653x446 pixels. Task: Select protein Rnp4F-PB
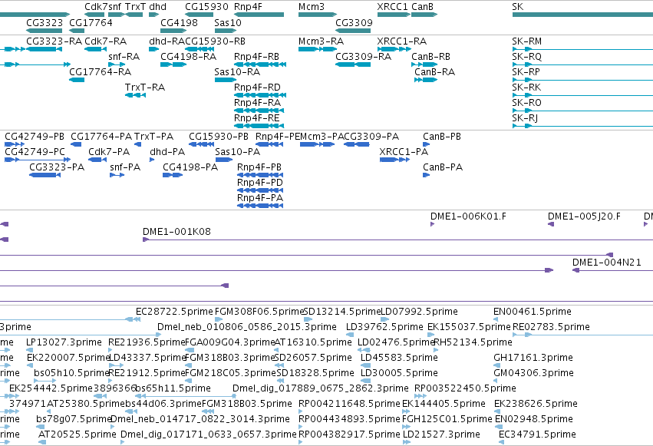click(260, 175)
